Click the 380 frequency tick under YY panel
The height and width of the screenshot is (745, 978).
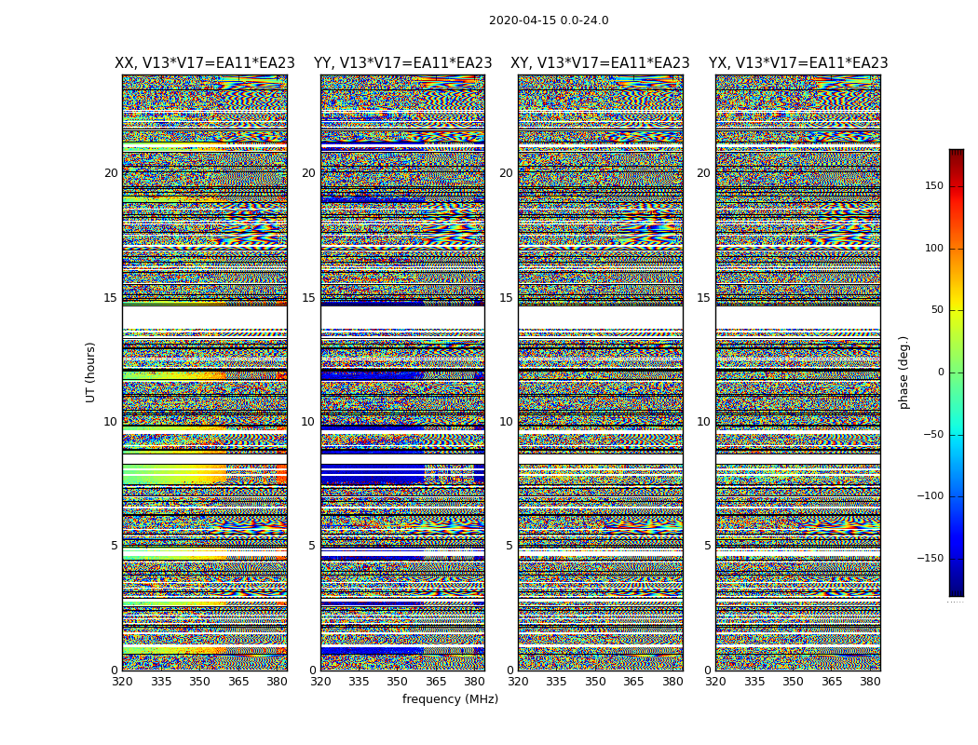475,682
